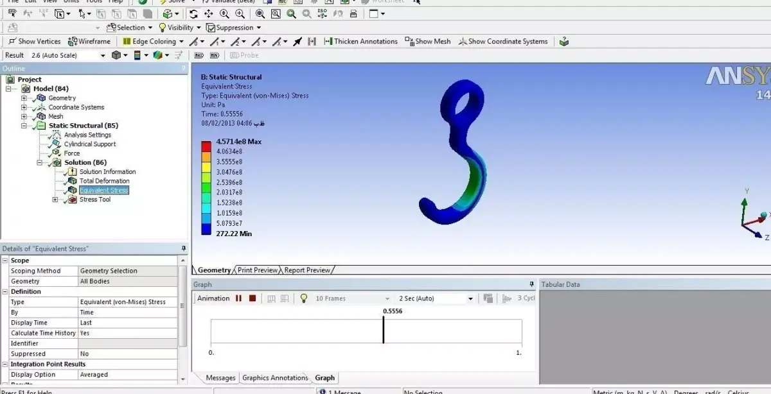The image size is (771, 394).
Task: Open the 2 Sec (Auto) duration dropdown
Action: [x=436, y=298]
